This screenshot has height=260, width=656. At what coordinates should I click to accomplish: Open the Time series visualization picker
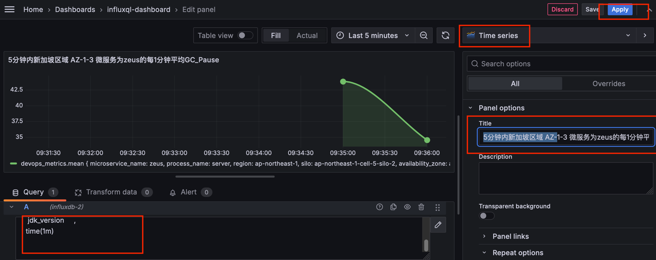[x=549, y=35]
